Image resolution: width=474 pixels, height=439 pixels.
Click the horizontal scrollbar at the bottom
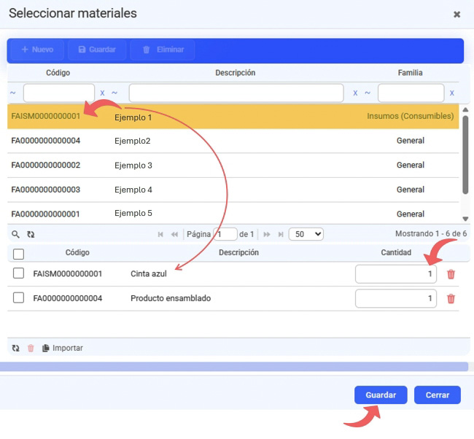[234, 367]
